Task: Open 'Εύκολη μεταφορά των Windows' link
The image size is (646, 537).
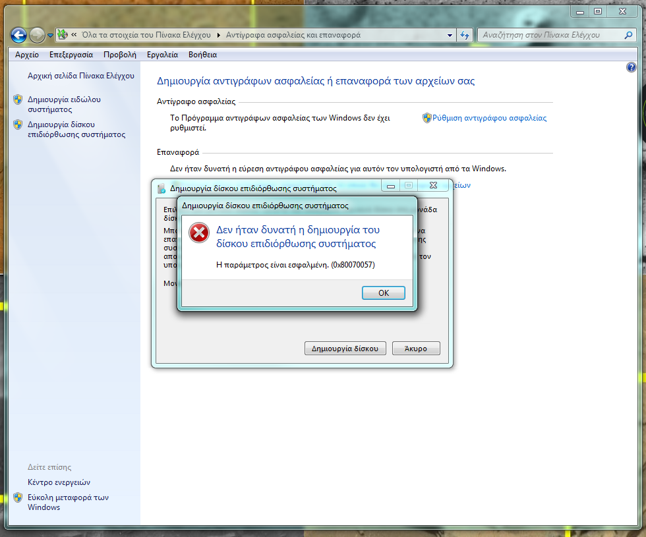Action: 68,502
